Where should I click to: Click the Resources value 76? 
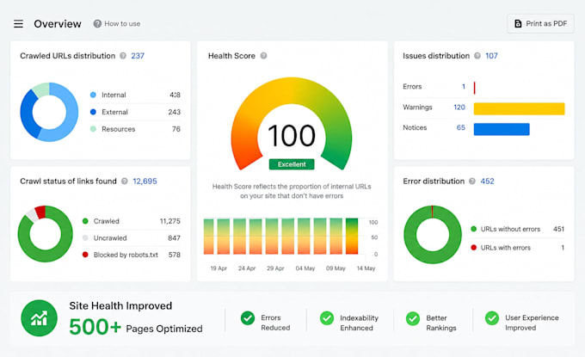point(176,129)
